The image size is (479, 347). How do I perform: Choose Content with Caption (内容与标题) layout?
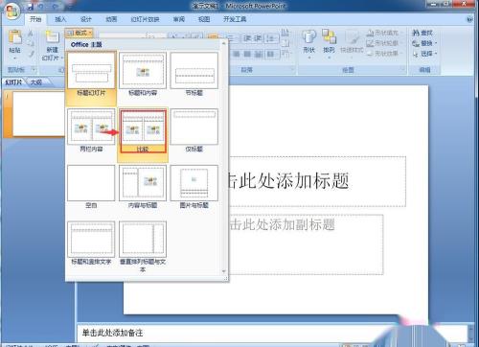coord(143,187)
